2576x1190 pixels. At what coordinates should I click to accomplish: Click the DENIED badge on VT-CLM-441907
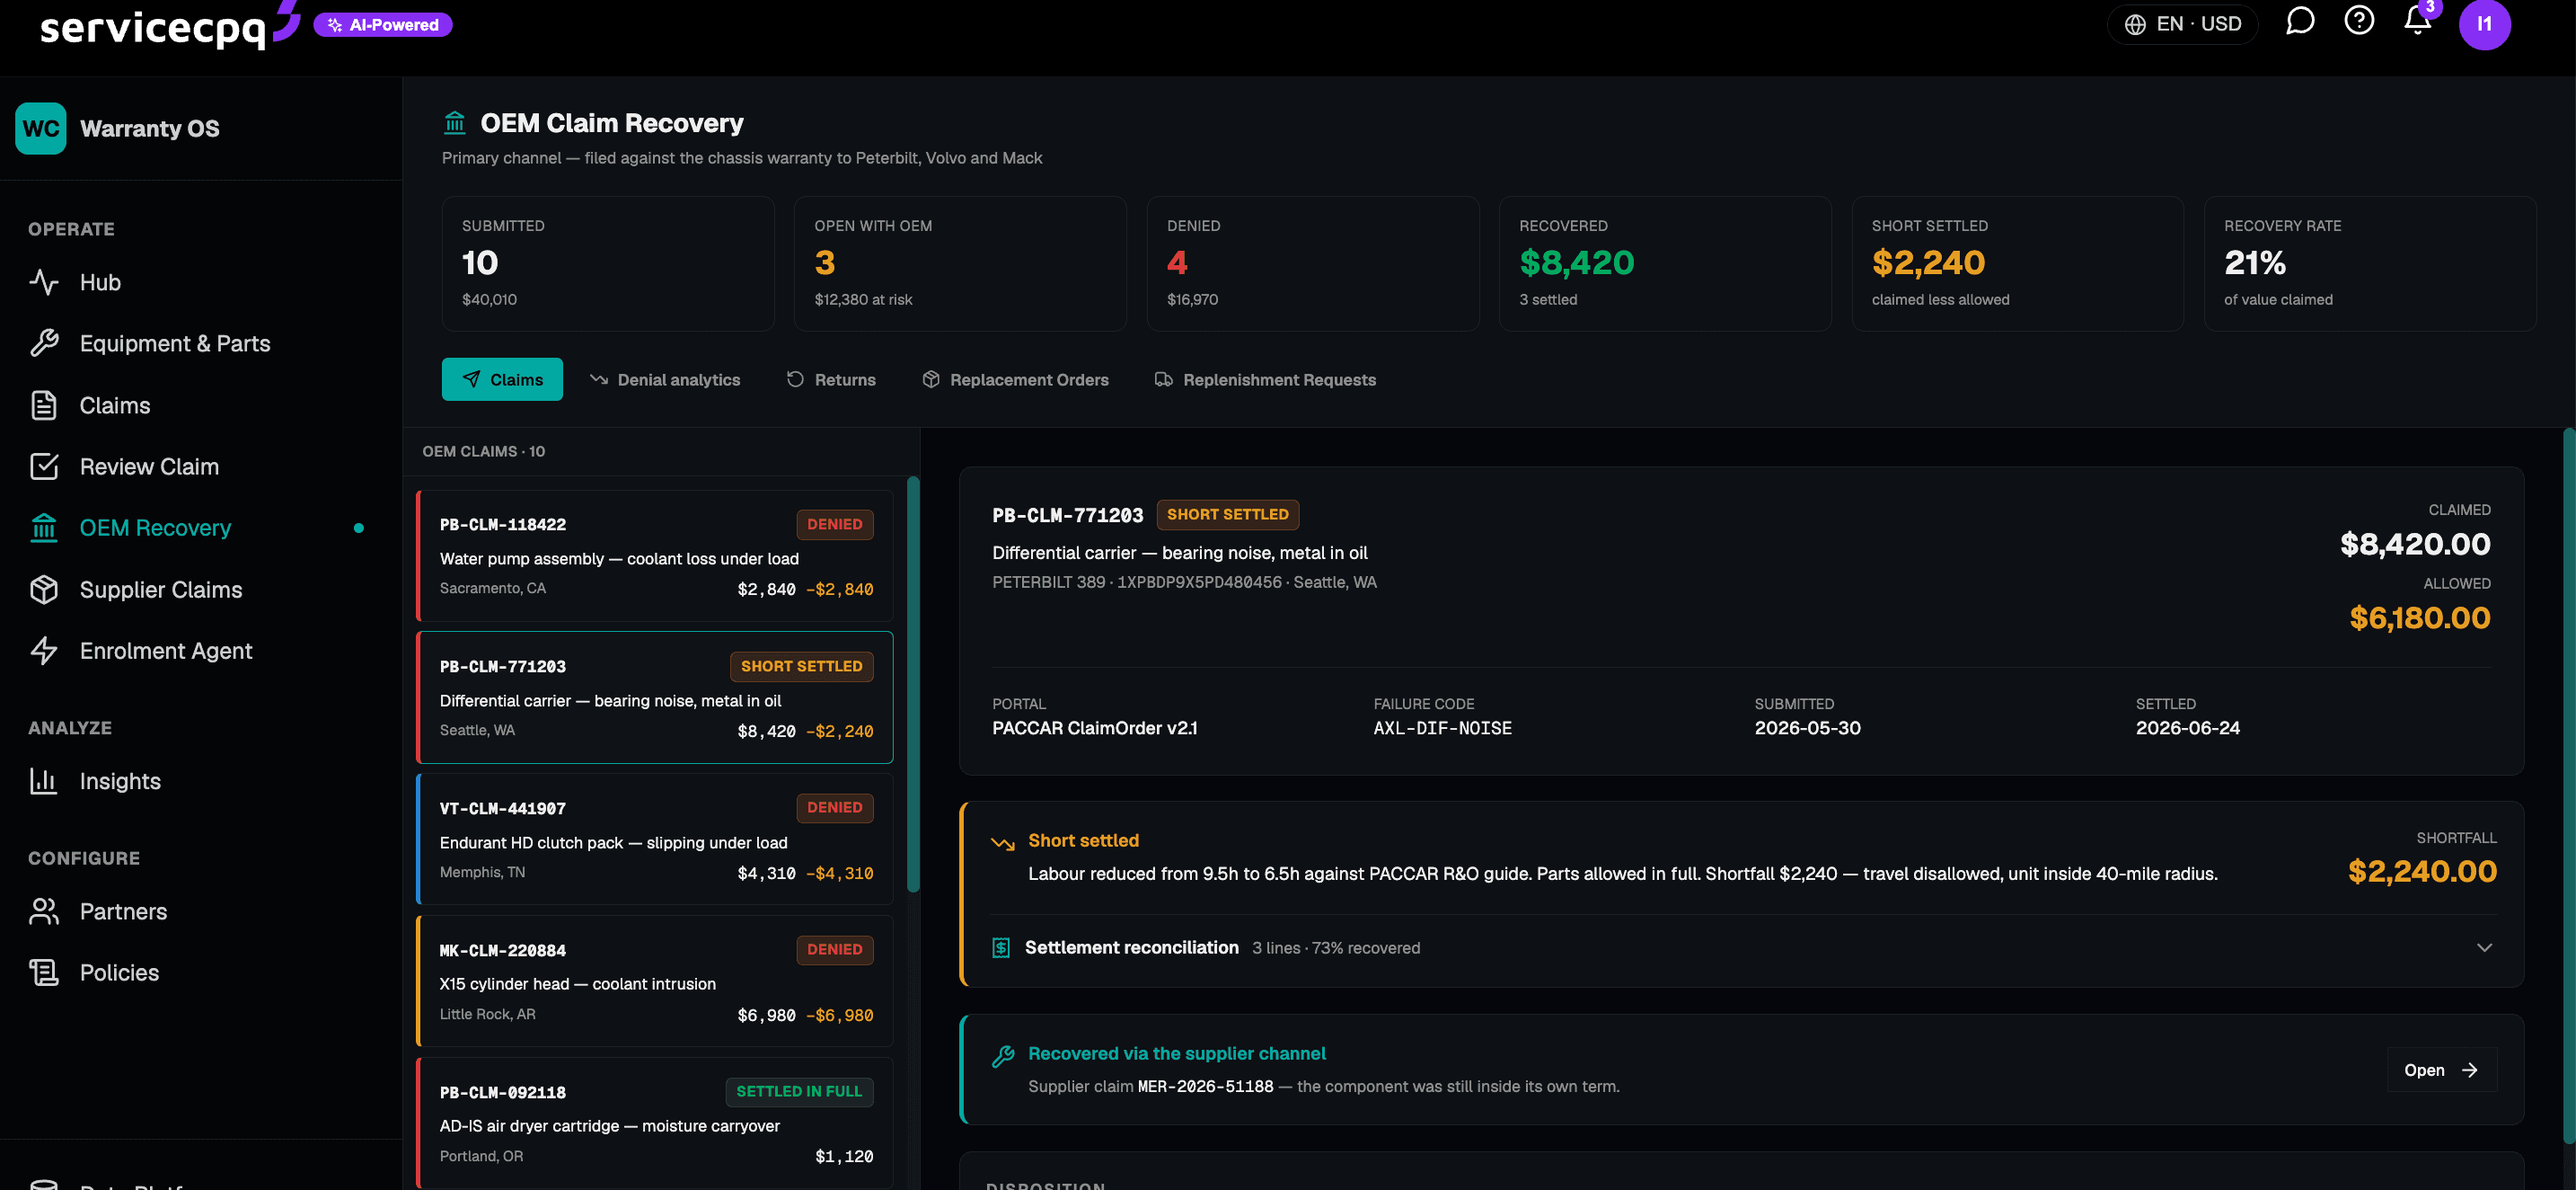[834, 808]
